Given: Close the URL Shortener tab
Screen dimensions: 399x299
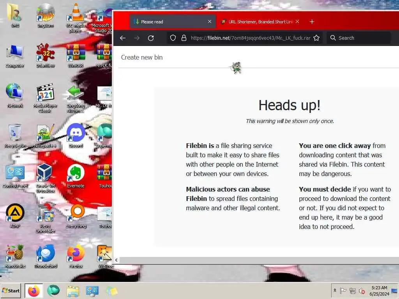Looking at the screenshot, I should pyautogui.click(x=297, y=22).
